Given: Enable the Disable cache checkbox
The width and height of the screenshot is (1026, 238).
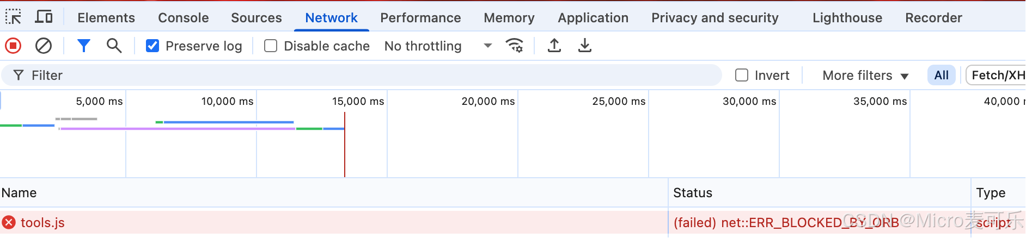Looking at the screenshot, I should point(271,46).
